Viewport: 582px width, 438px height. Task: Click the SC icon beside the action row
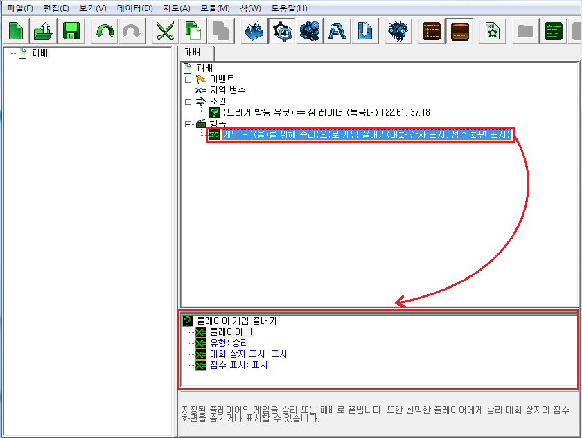tap(214, 135)
